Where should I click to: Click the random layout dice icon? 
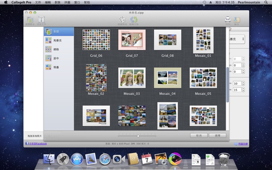pyautogui.click(x=122, y=19)
